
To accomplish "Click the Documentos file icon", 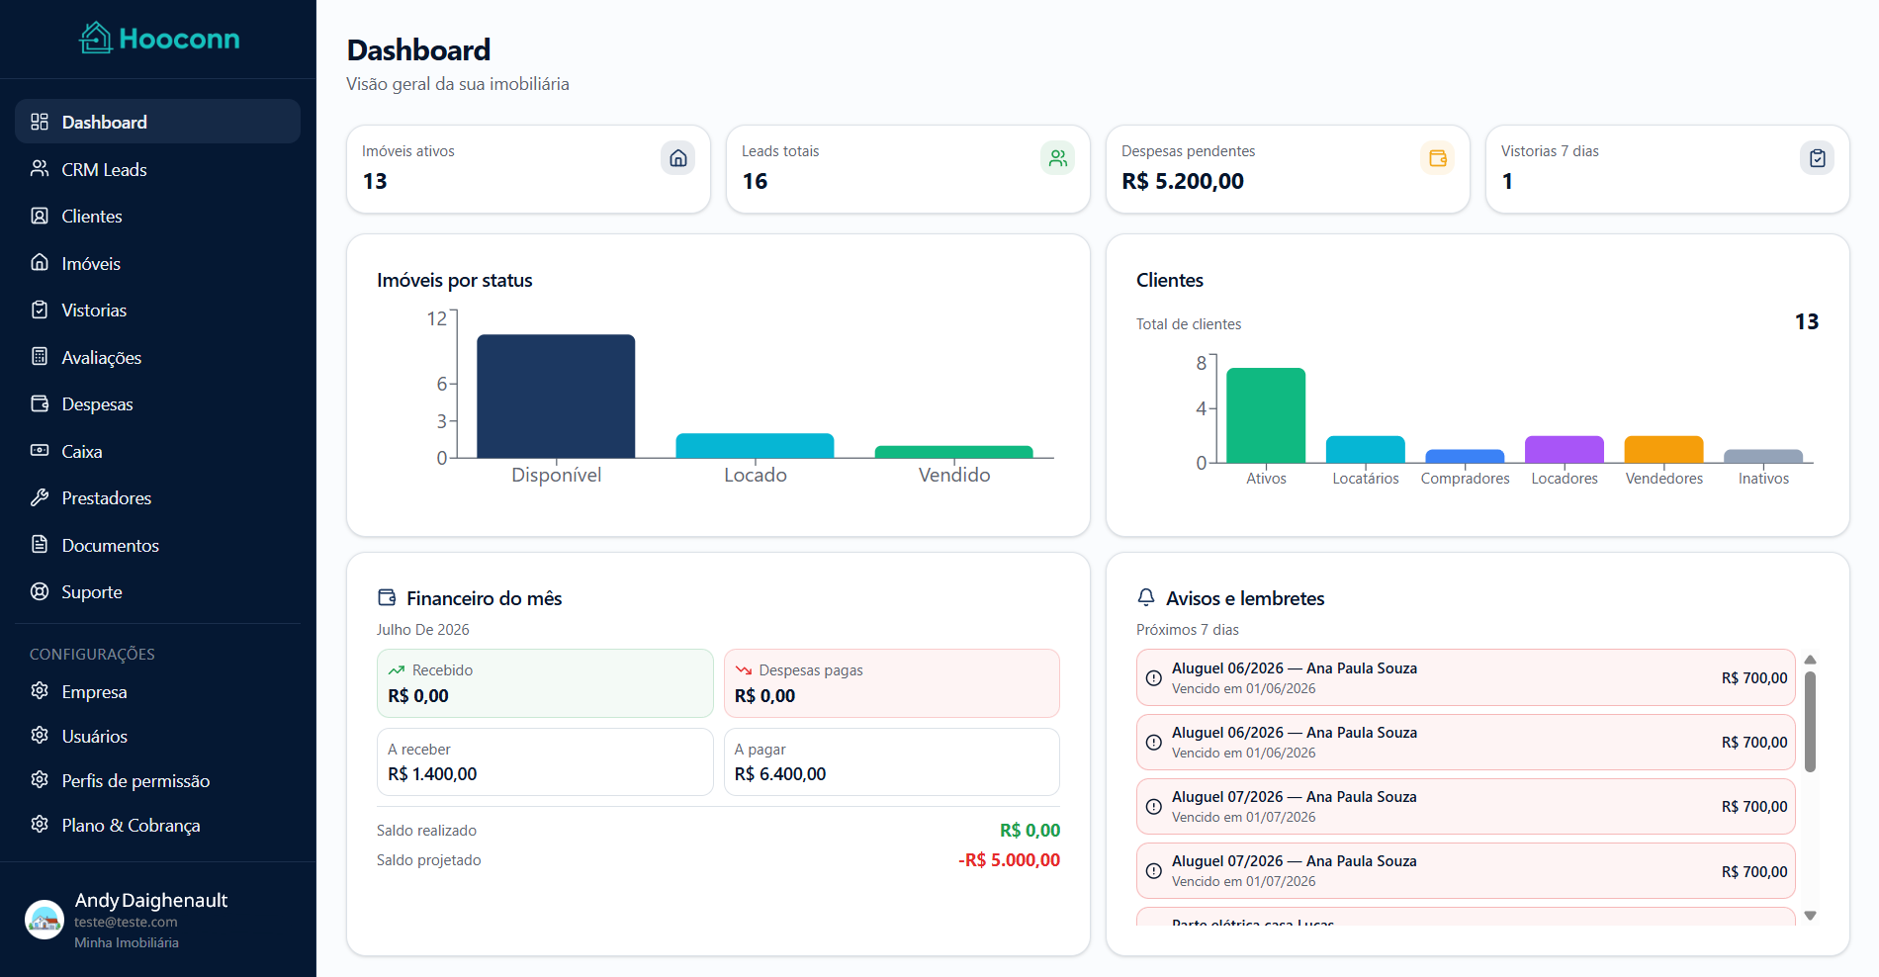I will [40, 545].
